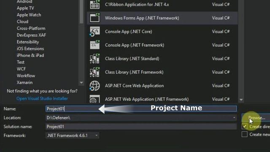Click the Windows Forms App template icon
This screenshot has width=270, height=152.
tap(94, 18)
